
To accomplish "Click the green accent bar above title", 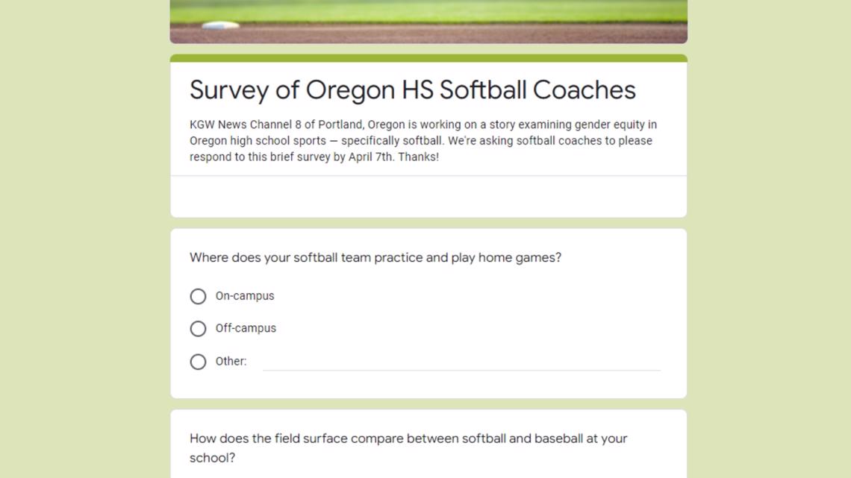I will tap(428, 58).
